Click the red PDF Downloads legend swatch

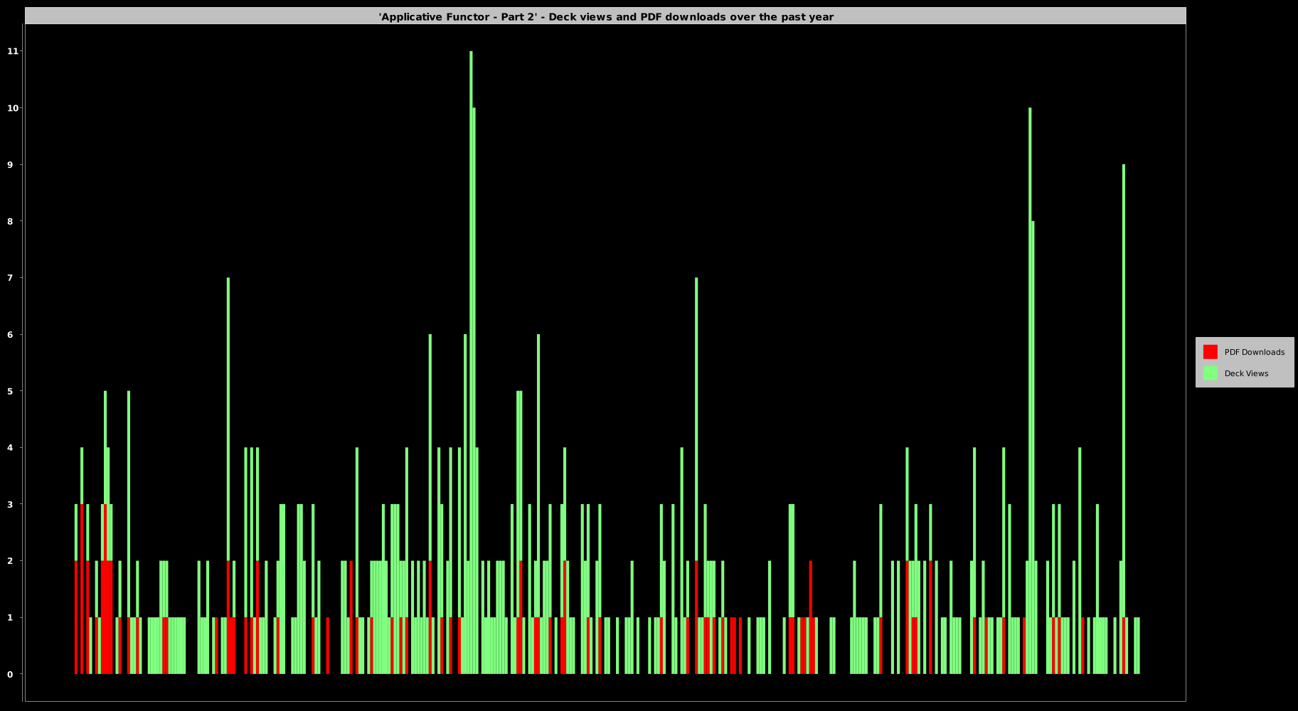pos(1210,352)
